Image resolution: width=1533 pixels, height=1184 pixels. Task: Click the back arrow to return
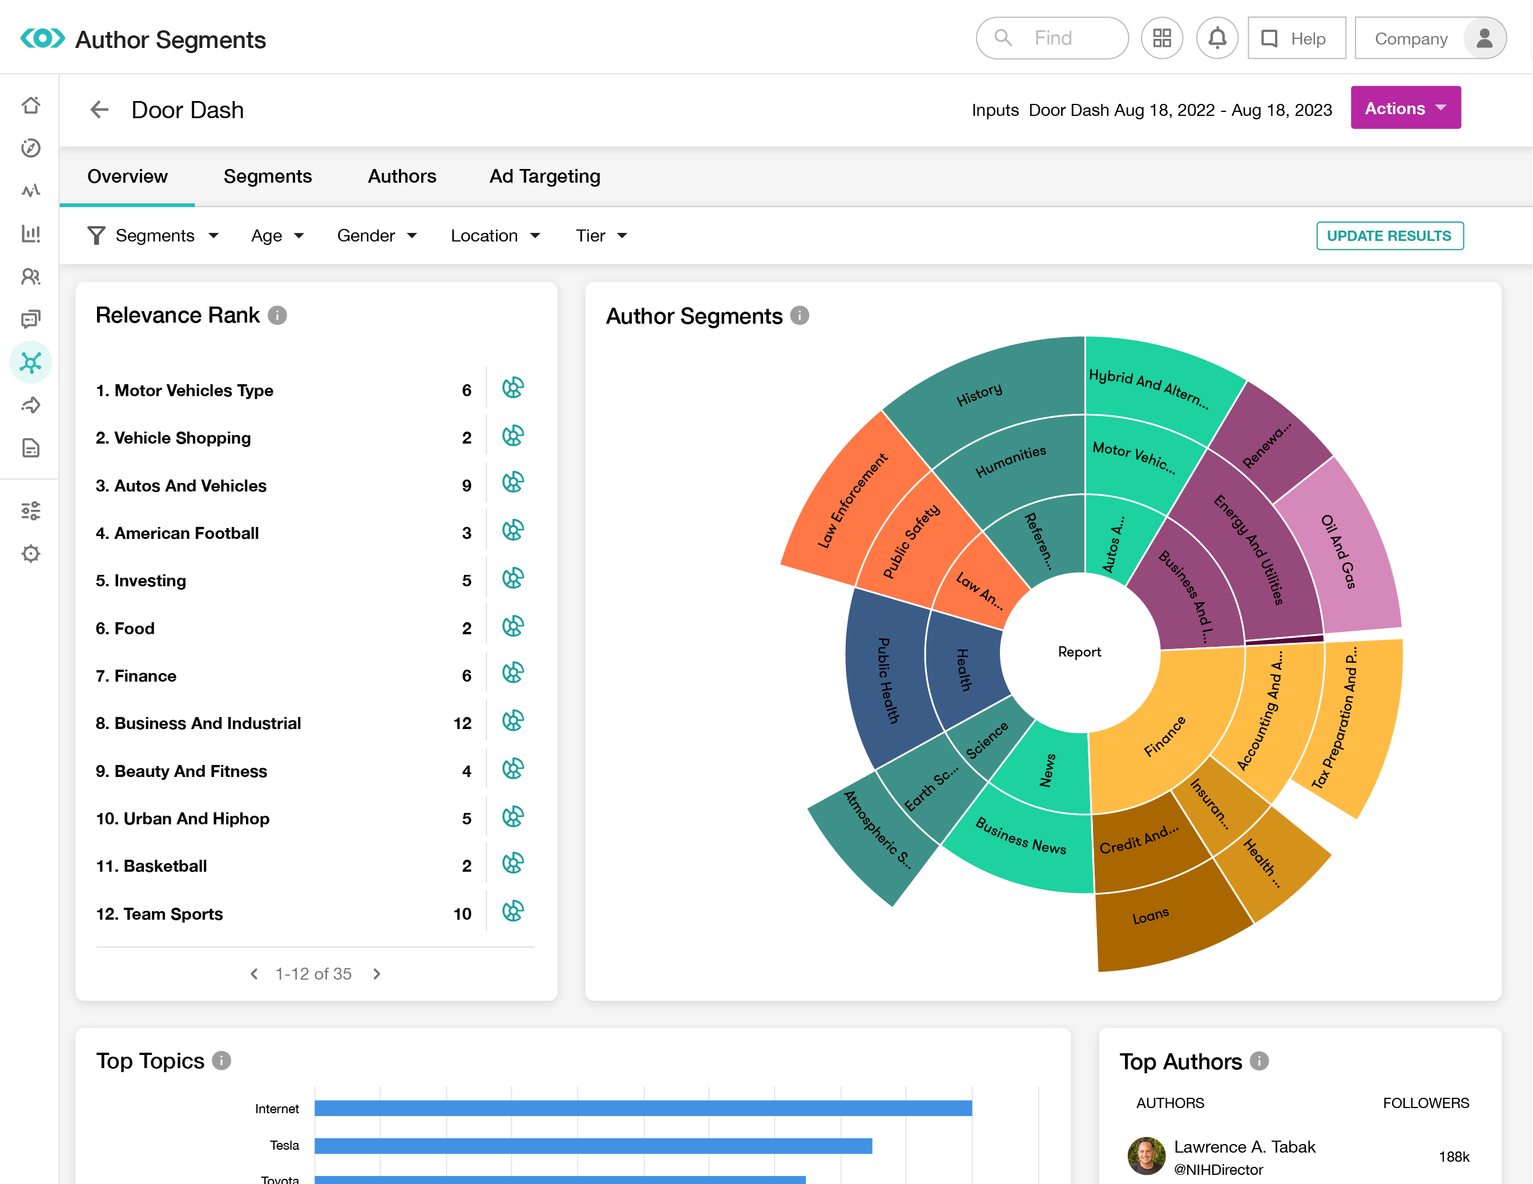point(99,110)
